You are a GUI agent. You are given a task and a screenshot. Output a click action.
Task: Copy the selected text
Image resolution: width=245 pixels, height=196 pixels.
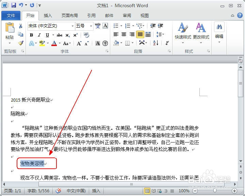[x=21, y=34]
